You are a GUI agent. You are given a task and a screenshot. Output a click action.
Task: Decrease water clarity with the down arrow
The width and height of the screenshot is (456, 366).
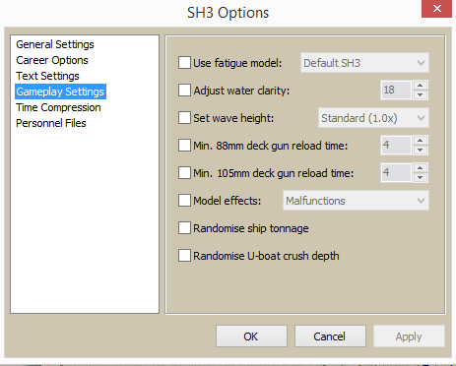point(421,94)
